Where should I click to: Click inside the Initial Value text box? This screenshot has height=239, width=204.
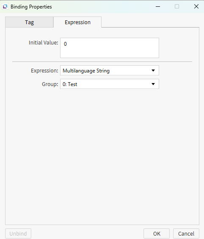(110, 48)
